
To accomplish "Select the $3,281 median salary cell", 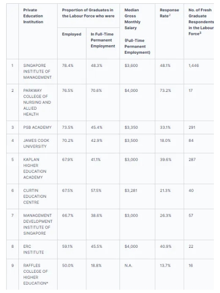I will [x=131, y=190].
